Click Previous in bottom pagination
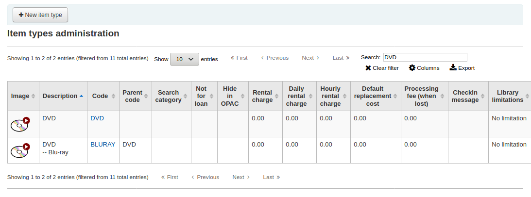The width and height of the screenshot is (531, 197). pos(205,177)
